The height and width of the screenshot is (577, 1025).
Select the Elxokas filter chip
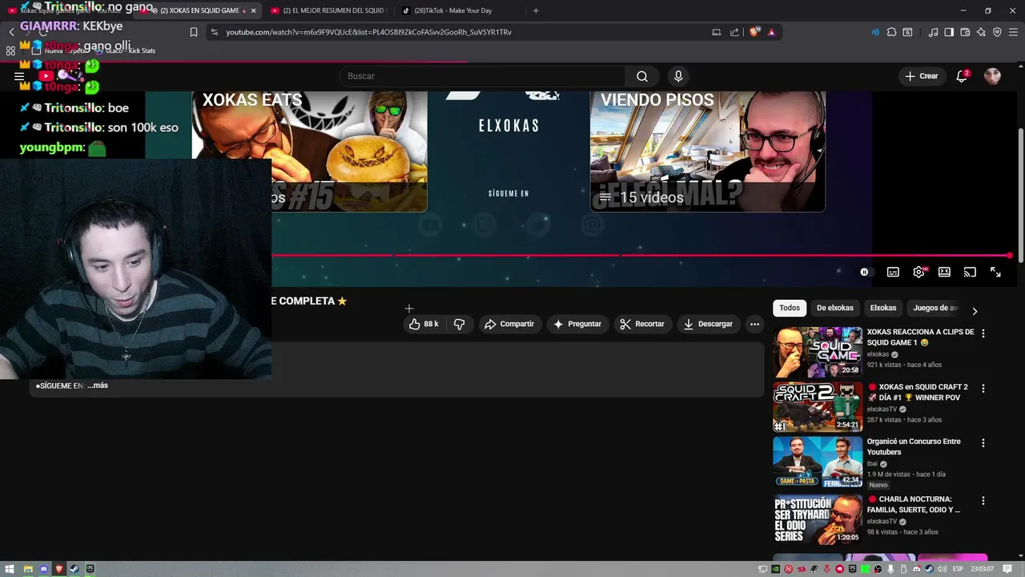[x=883, y=308]
